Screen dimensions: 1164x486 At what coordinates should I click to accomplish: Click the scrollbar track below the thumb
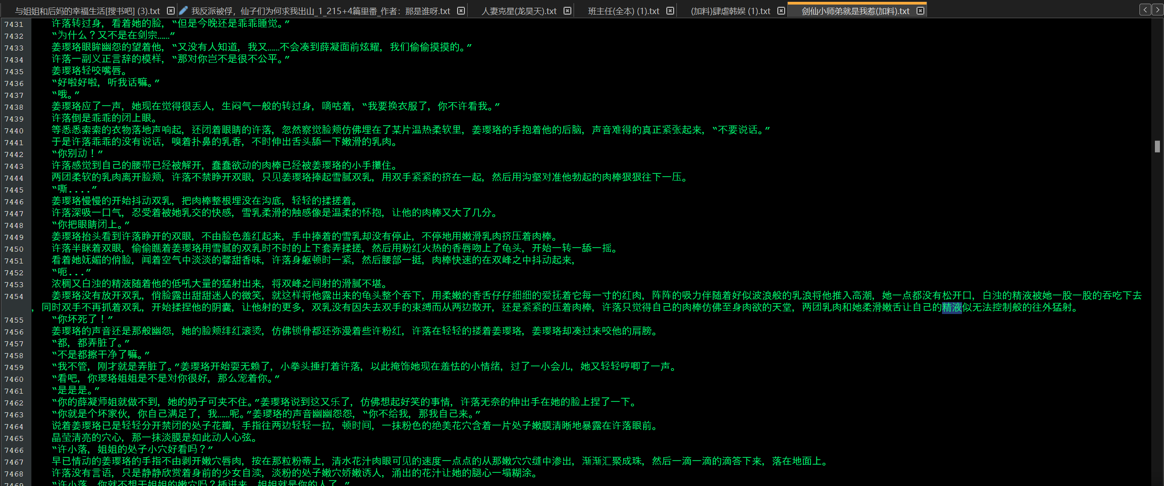pyautogui.click(x=1157, y=319)
